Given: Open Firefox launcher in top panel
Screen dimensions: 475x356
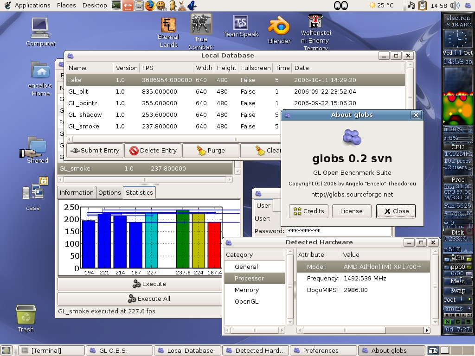Looking at the screenshot, I should [x=150, y=5].
